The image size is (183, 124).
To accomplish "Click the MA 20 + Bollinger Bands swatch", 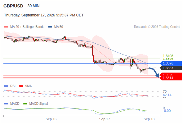I will (x=6, y=27).
